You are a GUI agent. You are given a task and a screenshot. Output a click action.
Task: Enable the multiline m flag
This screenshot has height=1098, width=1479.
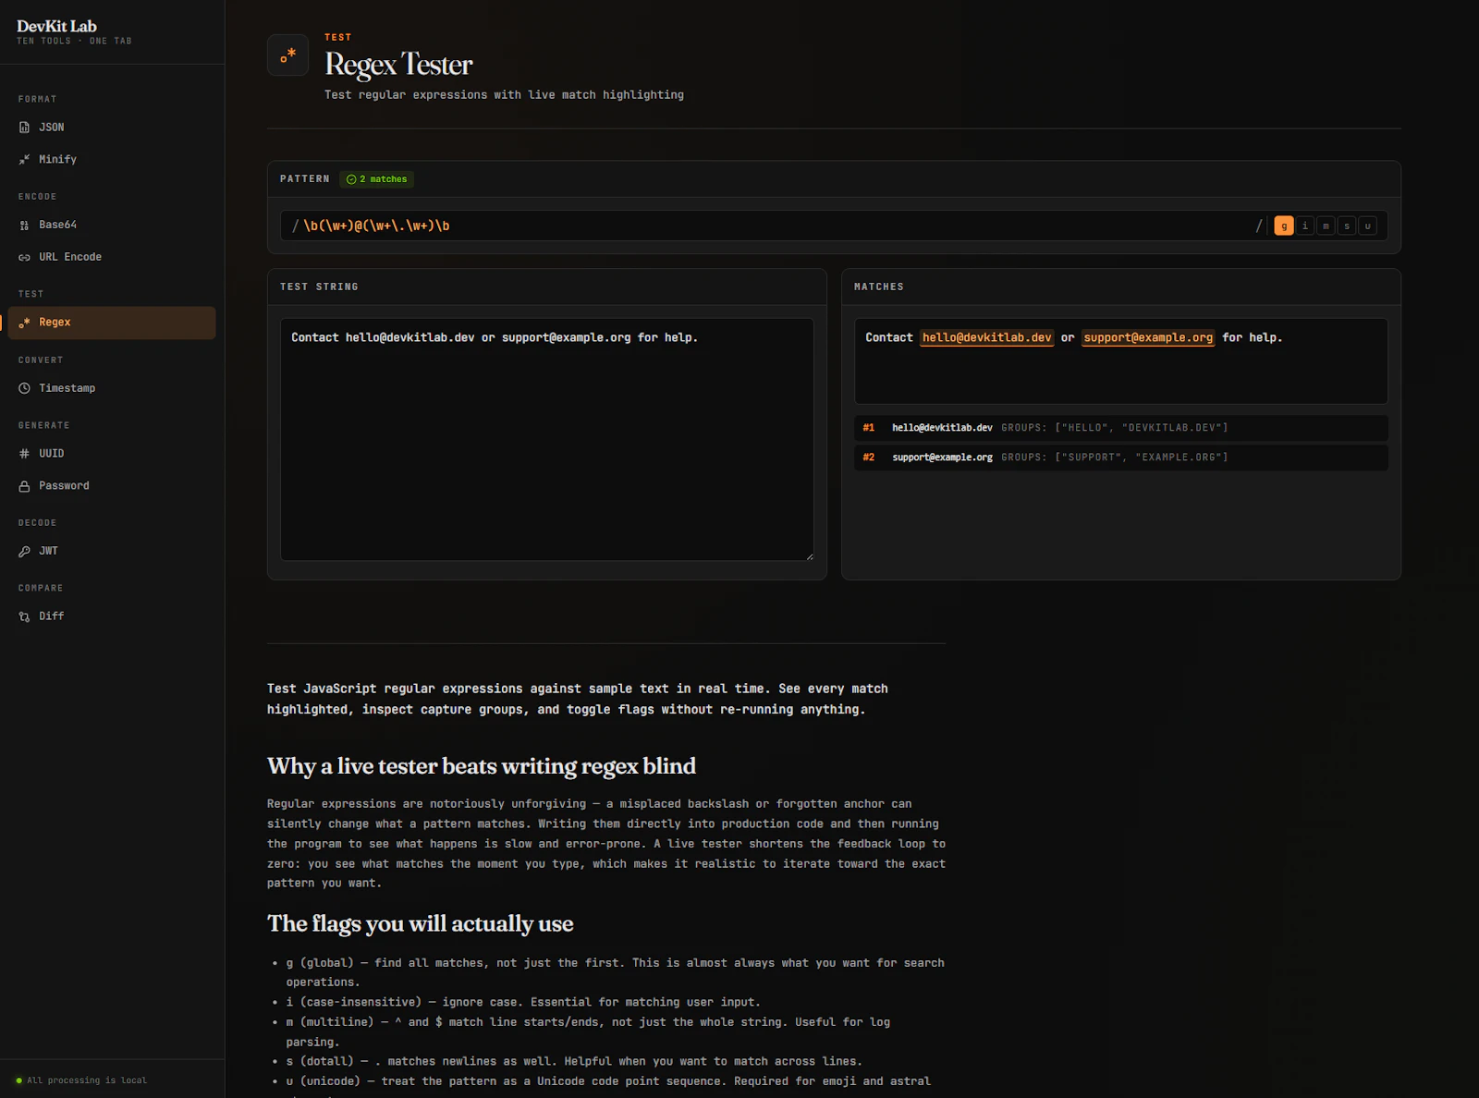coord(1326,226)
